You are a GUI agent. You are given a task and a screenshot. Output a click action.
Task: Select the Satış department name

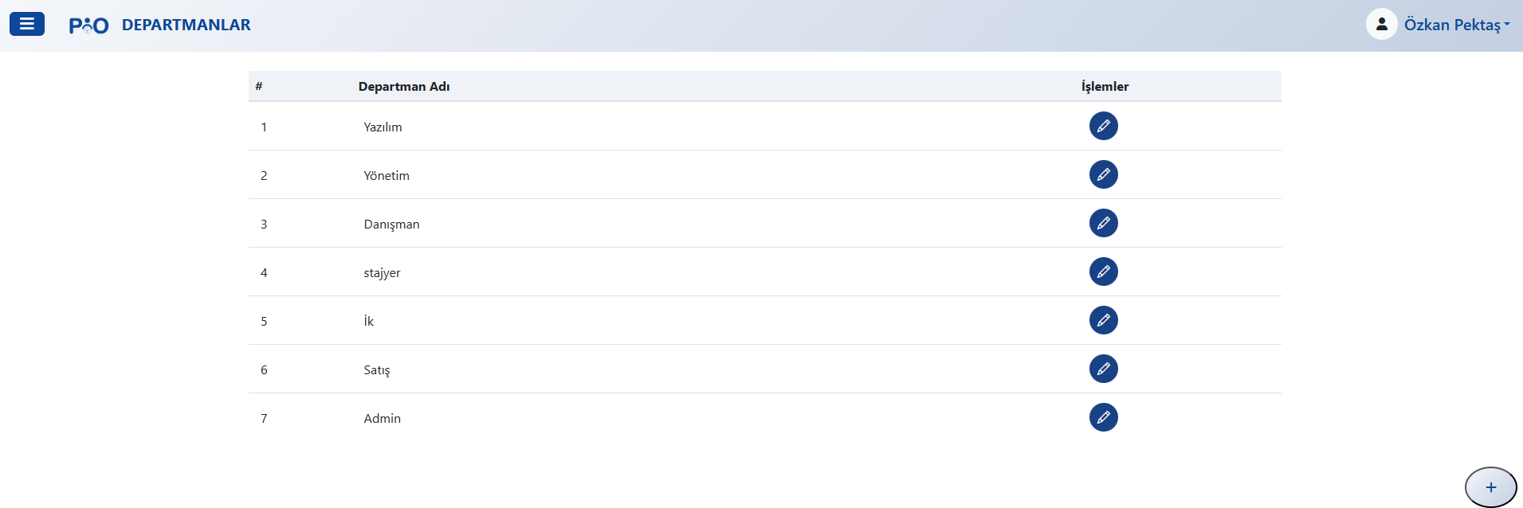click(377, 370)
